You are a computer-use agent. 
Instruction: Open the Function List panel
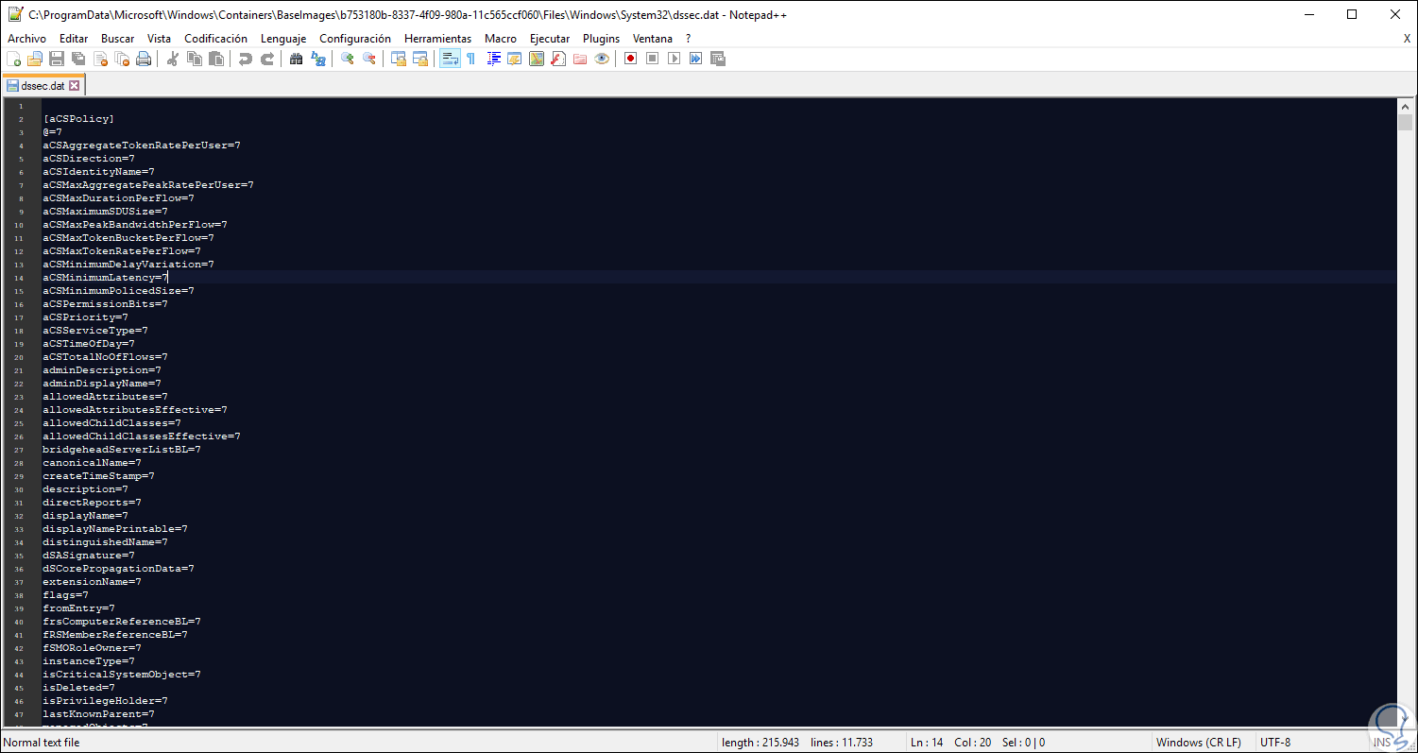pyautogui.click(x=558, y=59)
